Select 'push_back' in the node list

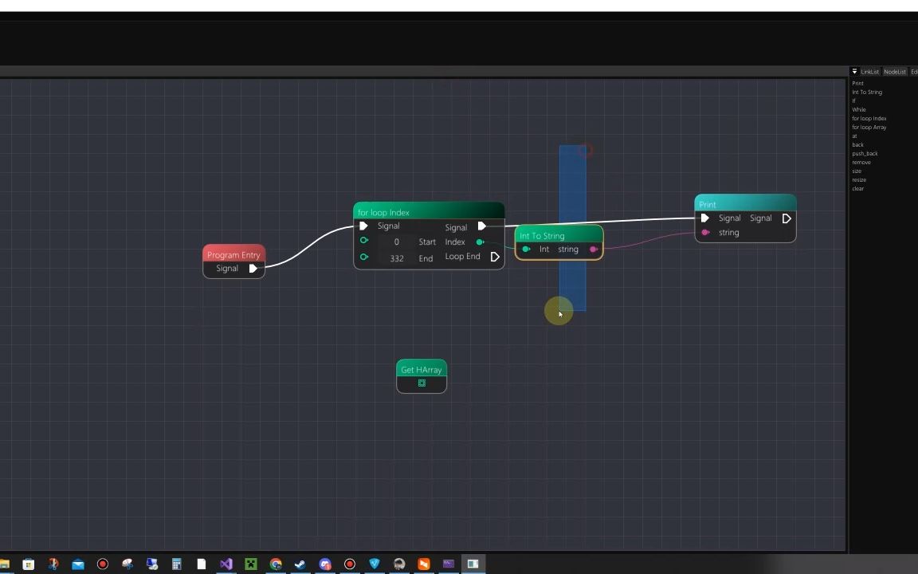tap(865, 153)
